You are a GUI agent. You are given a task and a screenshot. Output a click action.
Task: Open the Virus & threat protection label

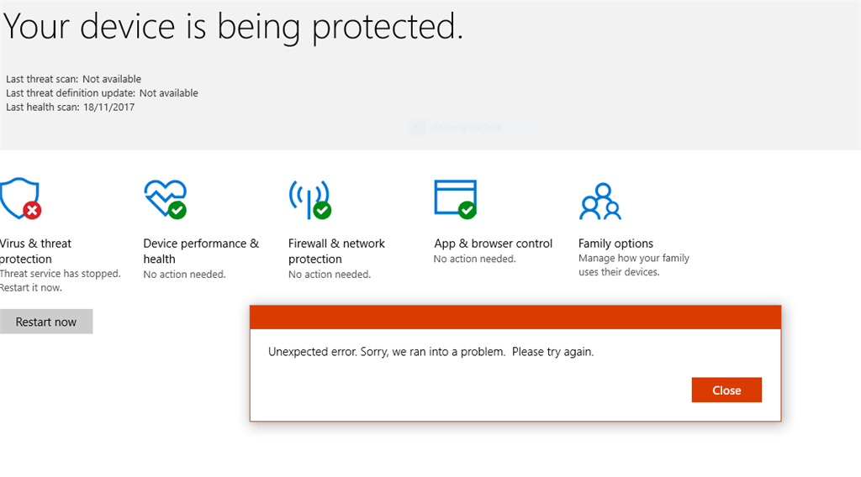35,251
